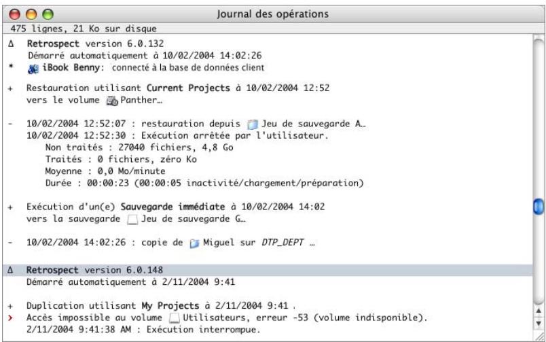Click 'connecté à la base de données client'

pyautogui.click(x=188, y=67)
